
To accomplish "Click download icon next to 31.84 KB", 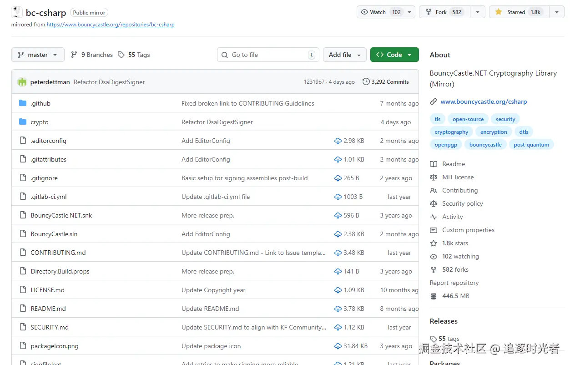I will point(338,346).
